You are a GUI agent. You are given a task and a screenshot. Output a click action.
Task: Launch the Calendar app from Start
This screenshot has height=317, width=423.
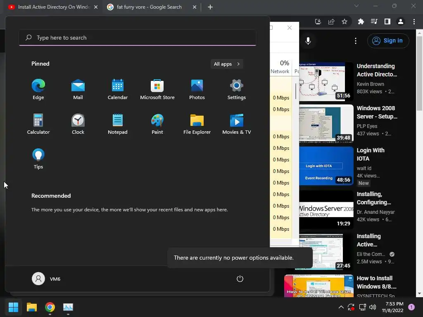(118, 90)
